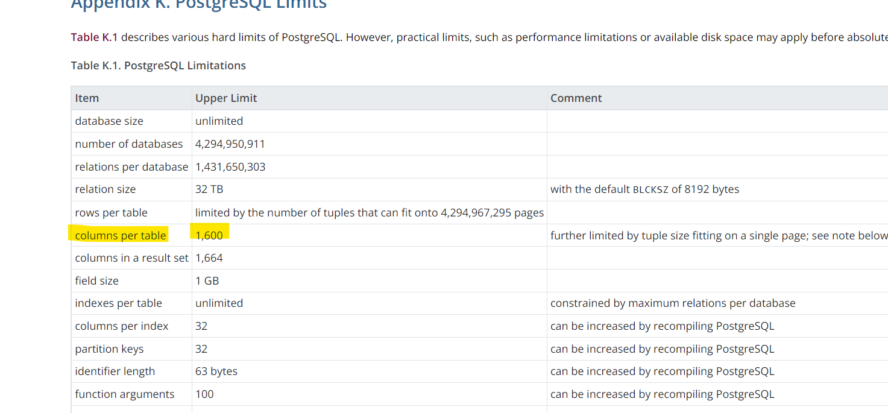
Task: Open the Table K.1 reference link
Action: [95, 37]
